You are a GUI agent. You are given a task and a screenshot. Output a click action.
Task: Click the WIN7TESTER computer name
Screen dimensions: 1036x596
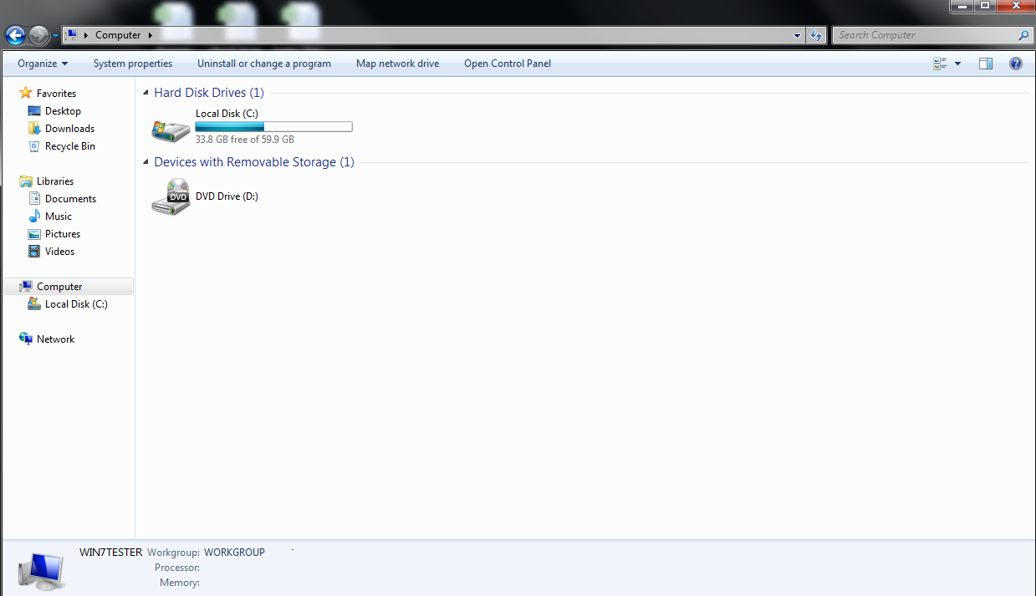pos(110,553)
